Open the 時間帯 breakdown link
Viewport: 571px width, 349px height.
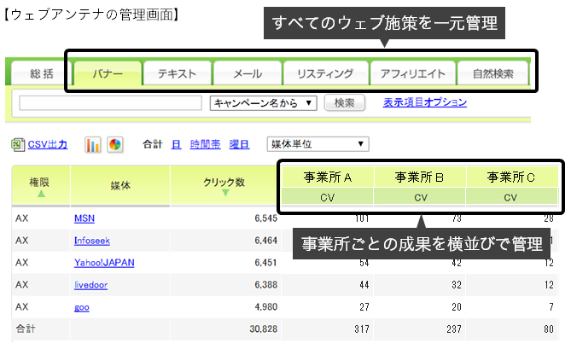[205, 145]
